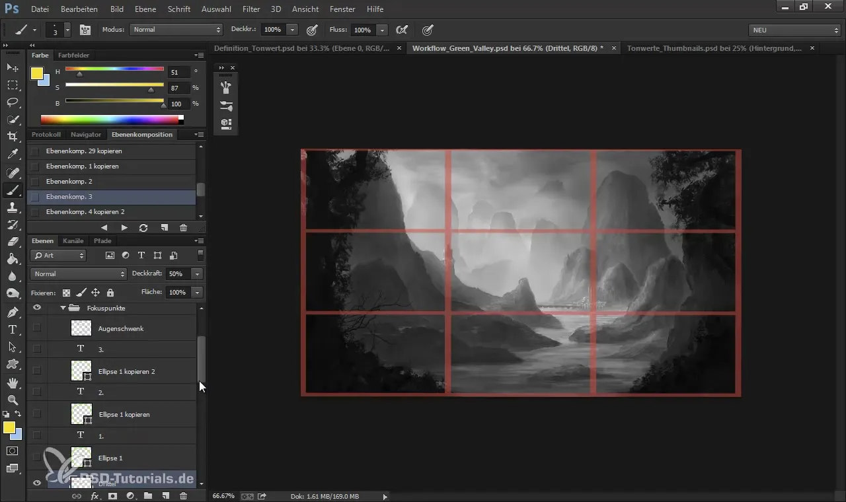Image resolution: width=846 pixels, height=502 pixels.
Task: Enable airbrush-style build-up
Action: [401, 30]
